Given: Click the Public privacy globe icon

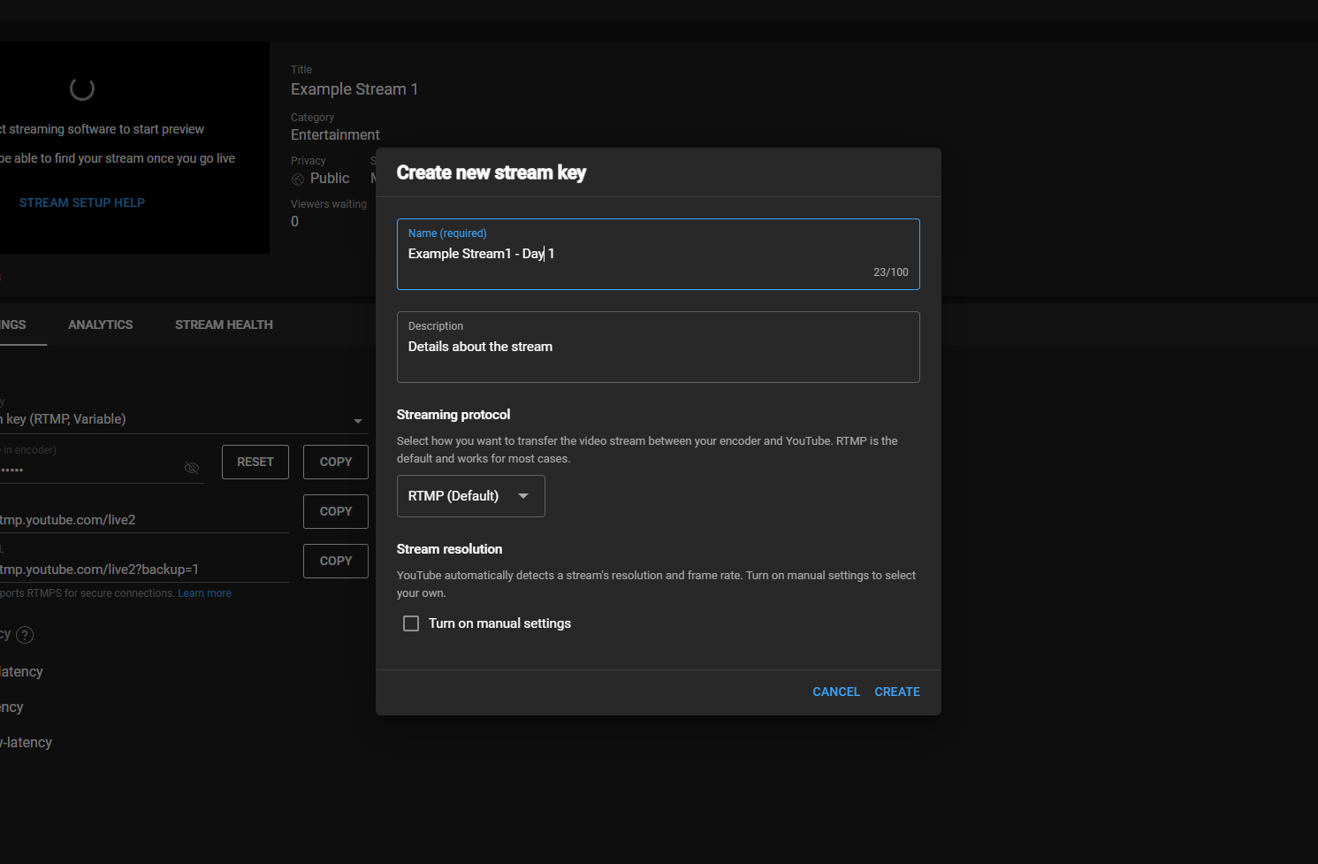Looking at the screenshot, I should pos(298,180).
